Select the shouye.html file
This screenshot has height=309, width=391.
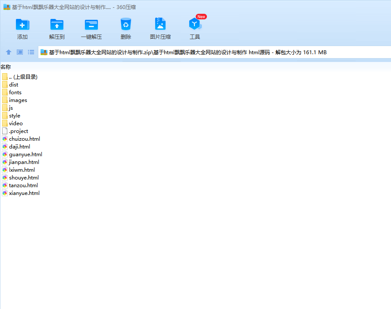[20, 178]
